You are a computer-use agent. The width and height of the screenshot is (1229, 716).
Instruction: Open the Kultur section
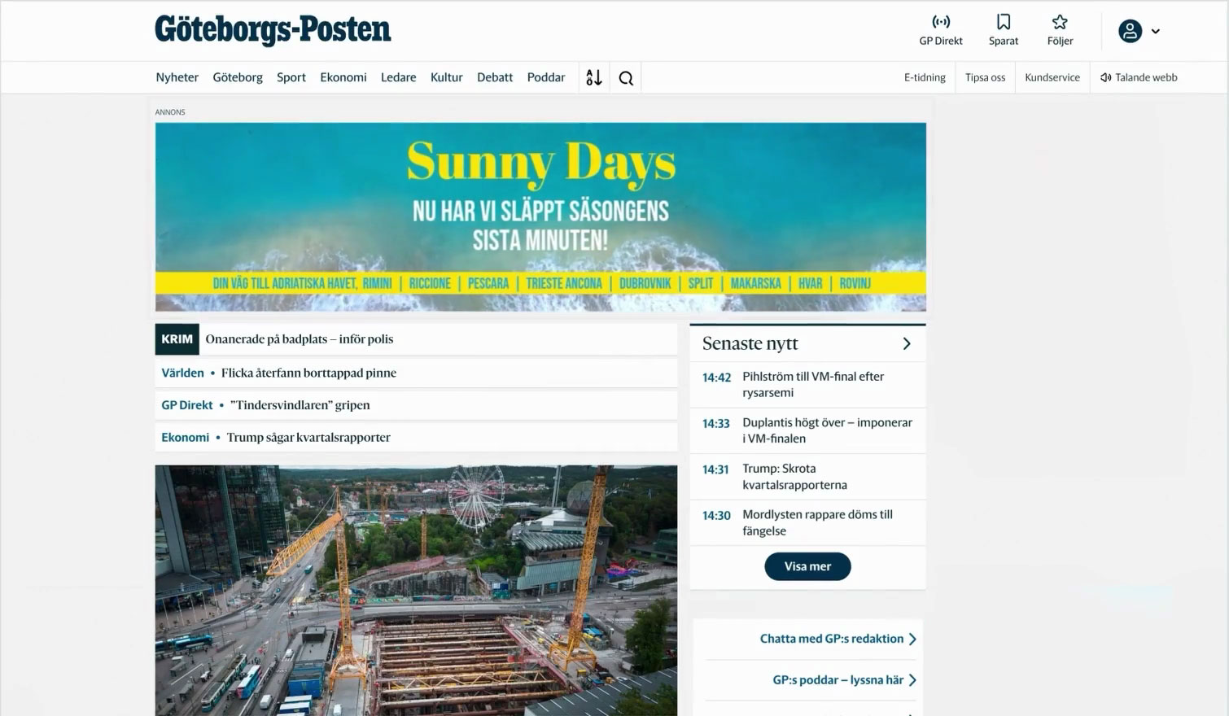point(446,77)
